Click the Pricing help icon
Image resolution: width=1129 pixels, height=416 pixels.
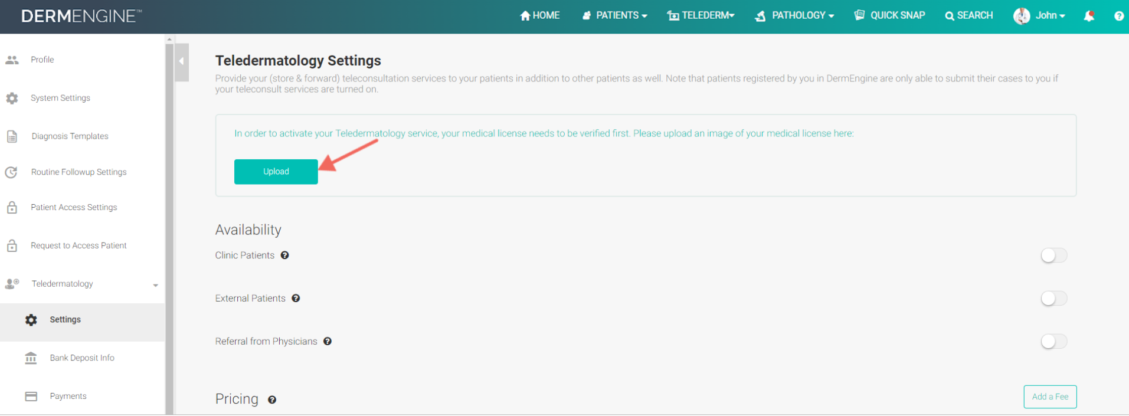pyautogui.click(x=272, y=400)
